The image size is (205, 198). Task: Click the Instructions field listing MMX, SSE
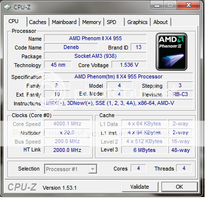click(118, 103)
